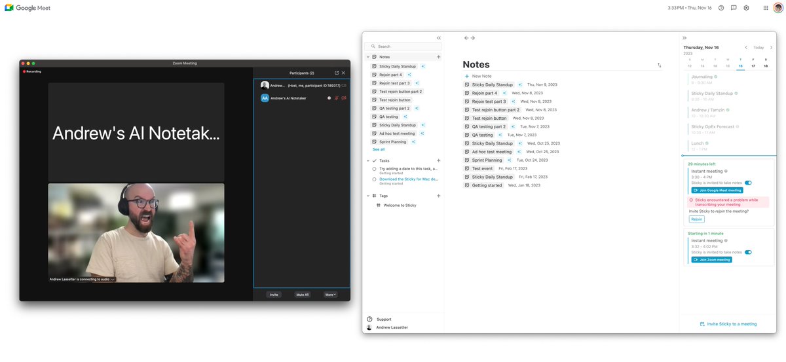Collapse Sticky left sidebar with double chevron
This screenshot has height=362, width=786.
coord(439,38)
